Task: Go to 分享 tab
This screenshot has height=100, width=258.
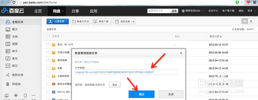Action: coord(75,11)
